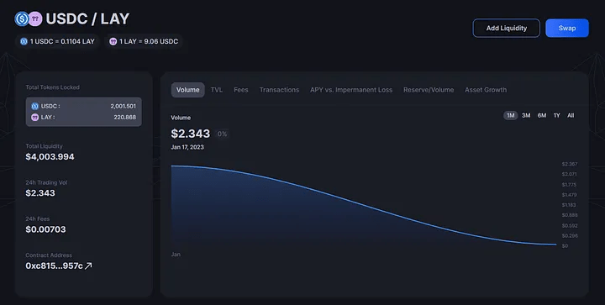
Task: Click USDC icon in 1 USDC rate pill
Action: click(24, 41)
